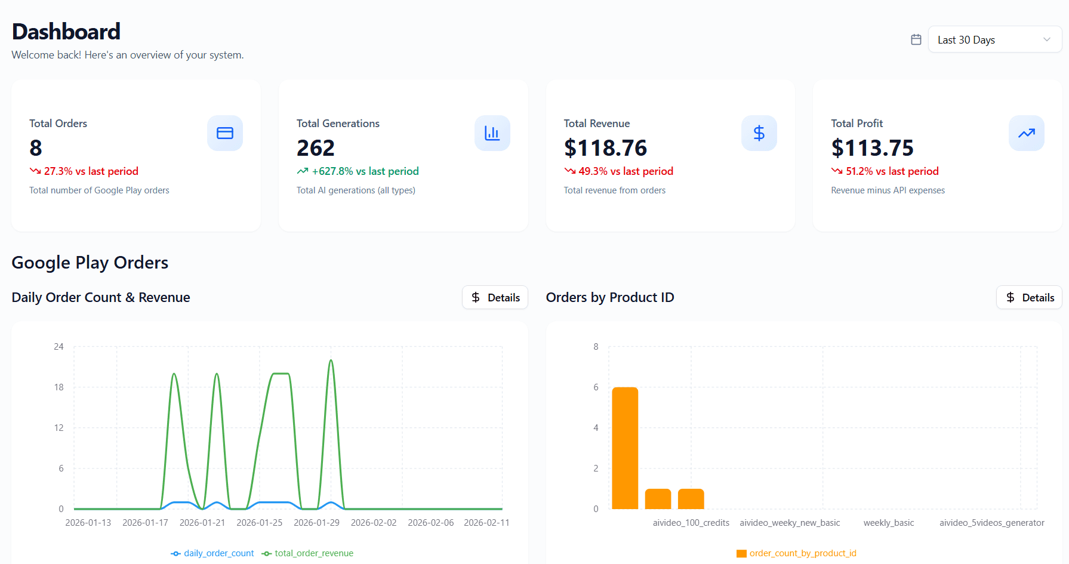Image resolution: width=1069 pixels, height=564 pixels.
Task: Click the bar chart icon in Total Generations
Action: coord(492,133)
